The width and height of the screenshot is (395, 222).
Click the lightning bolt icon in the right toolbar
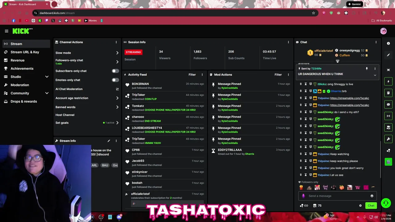388,81
